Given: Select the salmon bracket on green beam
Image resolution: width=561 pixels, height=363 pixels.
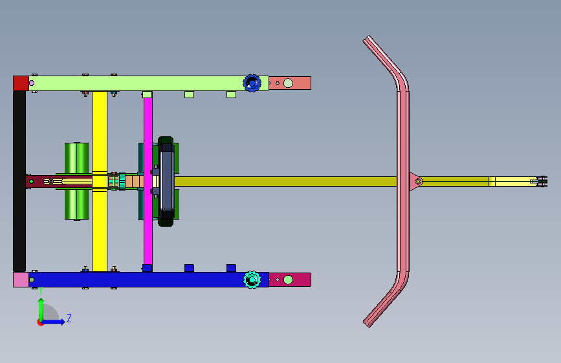Looking at the screenshot, I should tap(290, 83).
